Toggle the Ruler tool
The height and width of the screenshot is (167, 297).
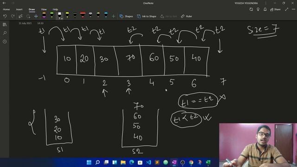point(187,17)
